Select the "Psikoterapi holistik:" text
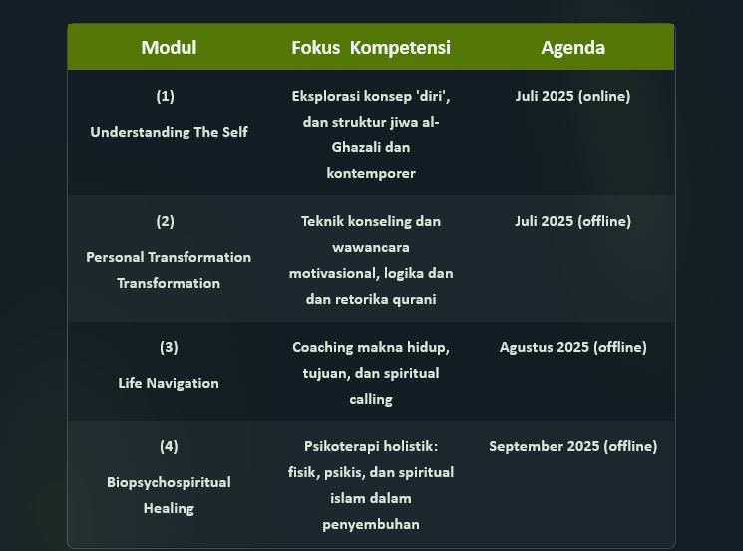The width and height of the screenshot is (743, 551). click(x=371, y=446)
